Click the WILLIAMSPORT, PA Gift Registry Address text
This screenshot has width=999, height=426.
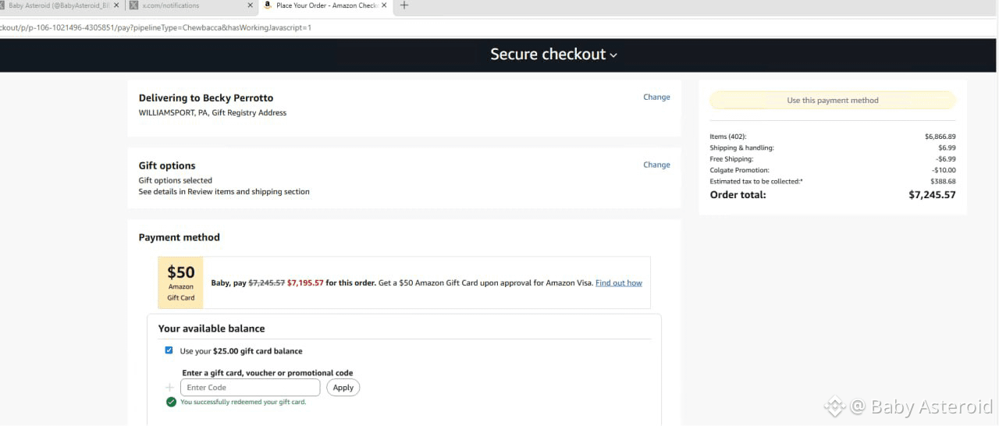pyautogui.click(x=212, y=112)
